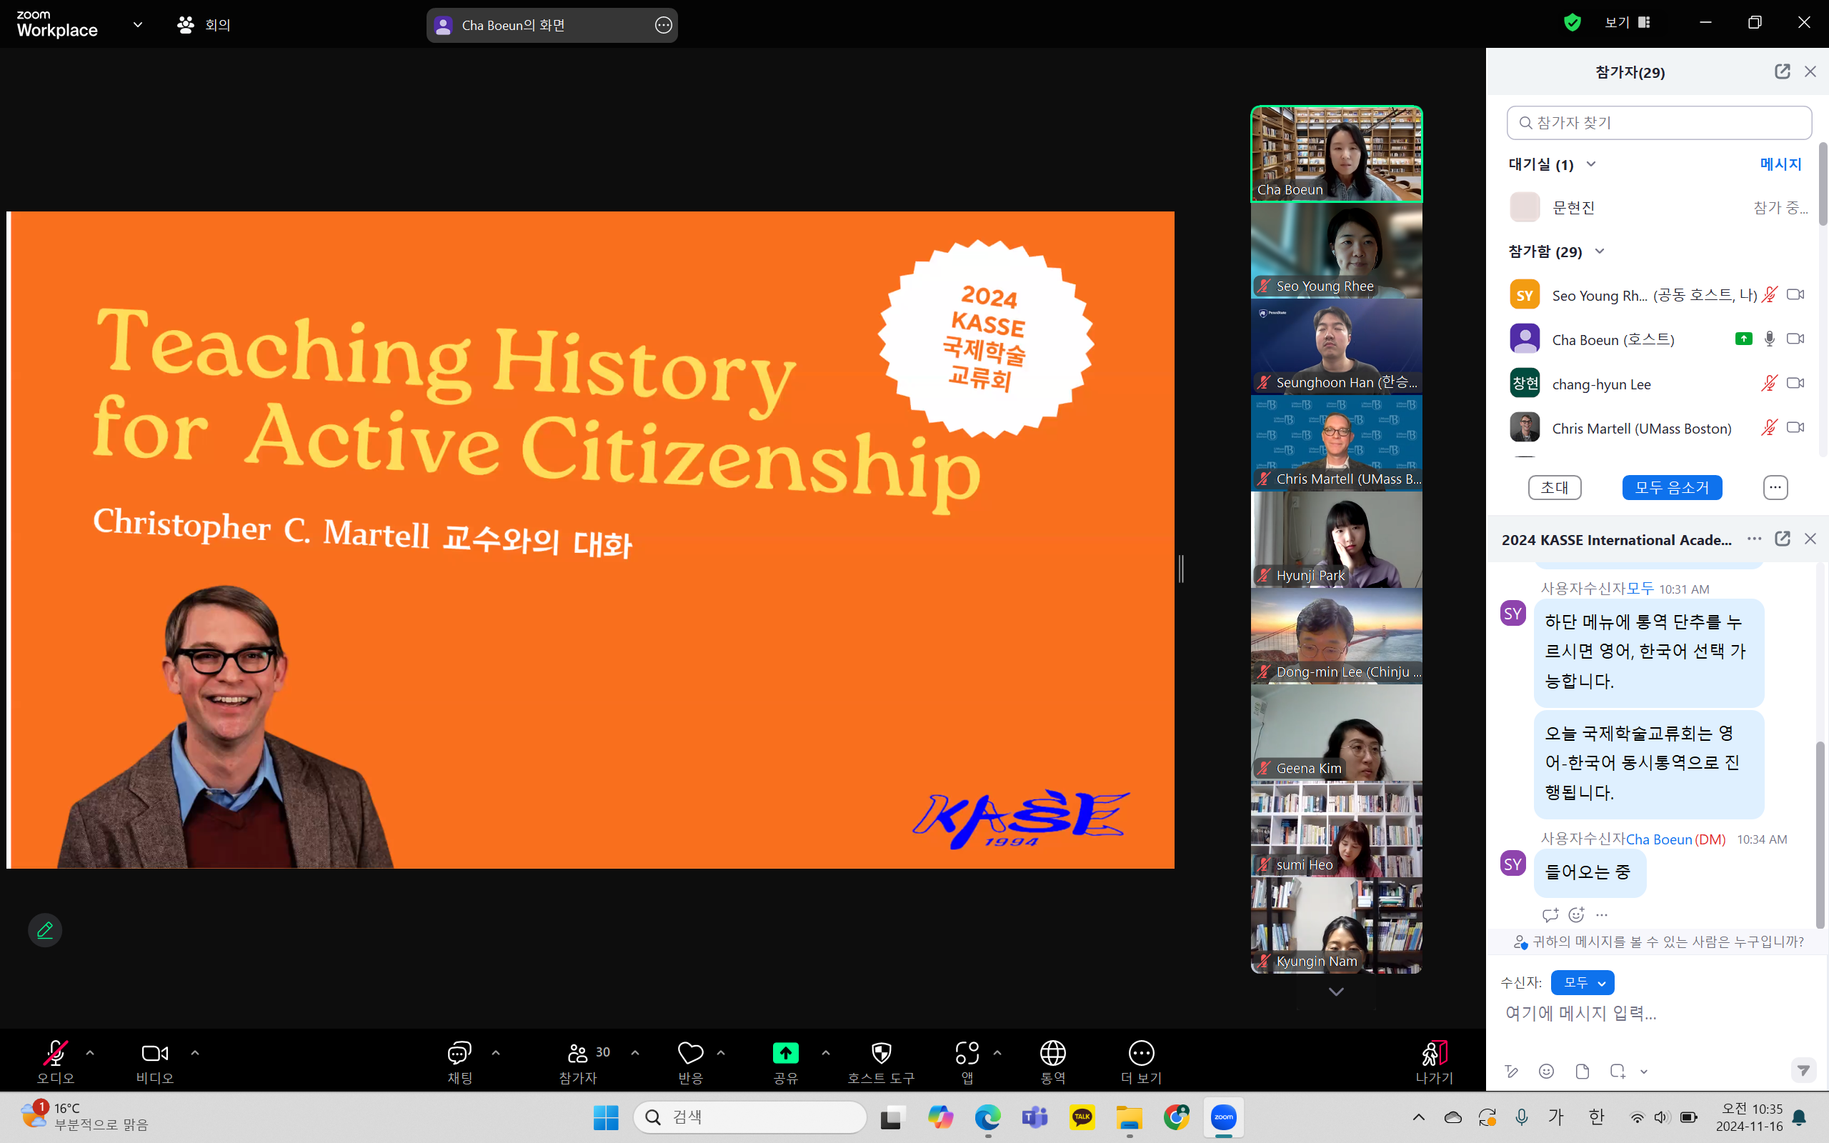Open more actions for 들어오는 중 message
1829x1143 pixels.
(1602, 914)
